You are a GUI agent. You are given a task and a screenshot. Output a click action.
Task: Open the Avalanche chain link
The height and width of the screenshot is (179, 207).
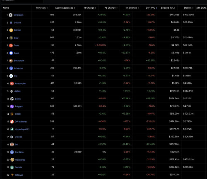click(20, 83)
